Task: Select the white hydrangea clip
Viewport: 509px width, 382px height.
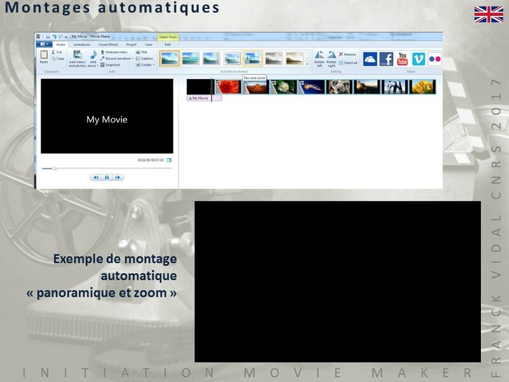Action: click(x=284, y=87)
